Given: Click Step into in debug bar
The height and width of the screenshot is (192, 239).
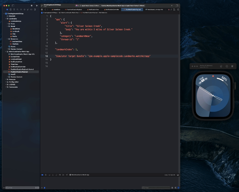Looking at the screenshot, I should 53,175.
